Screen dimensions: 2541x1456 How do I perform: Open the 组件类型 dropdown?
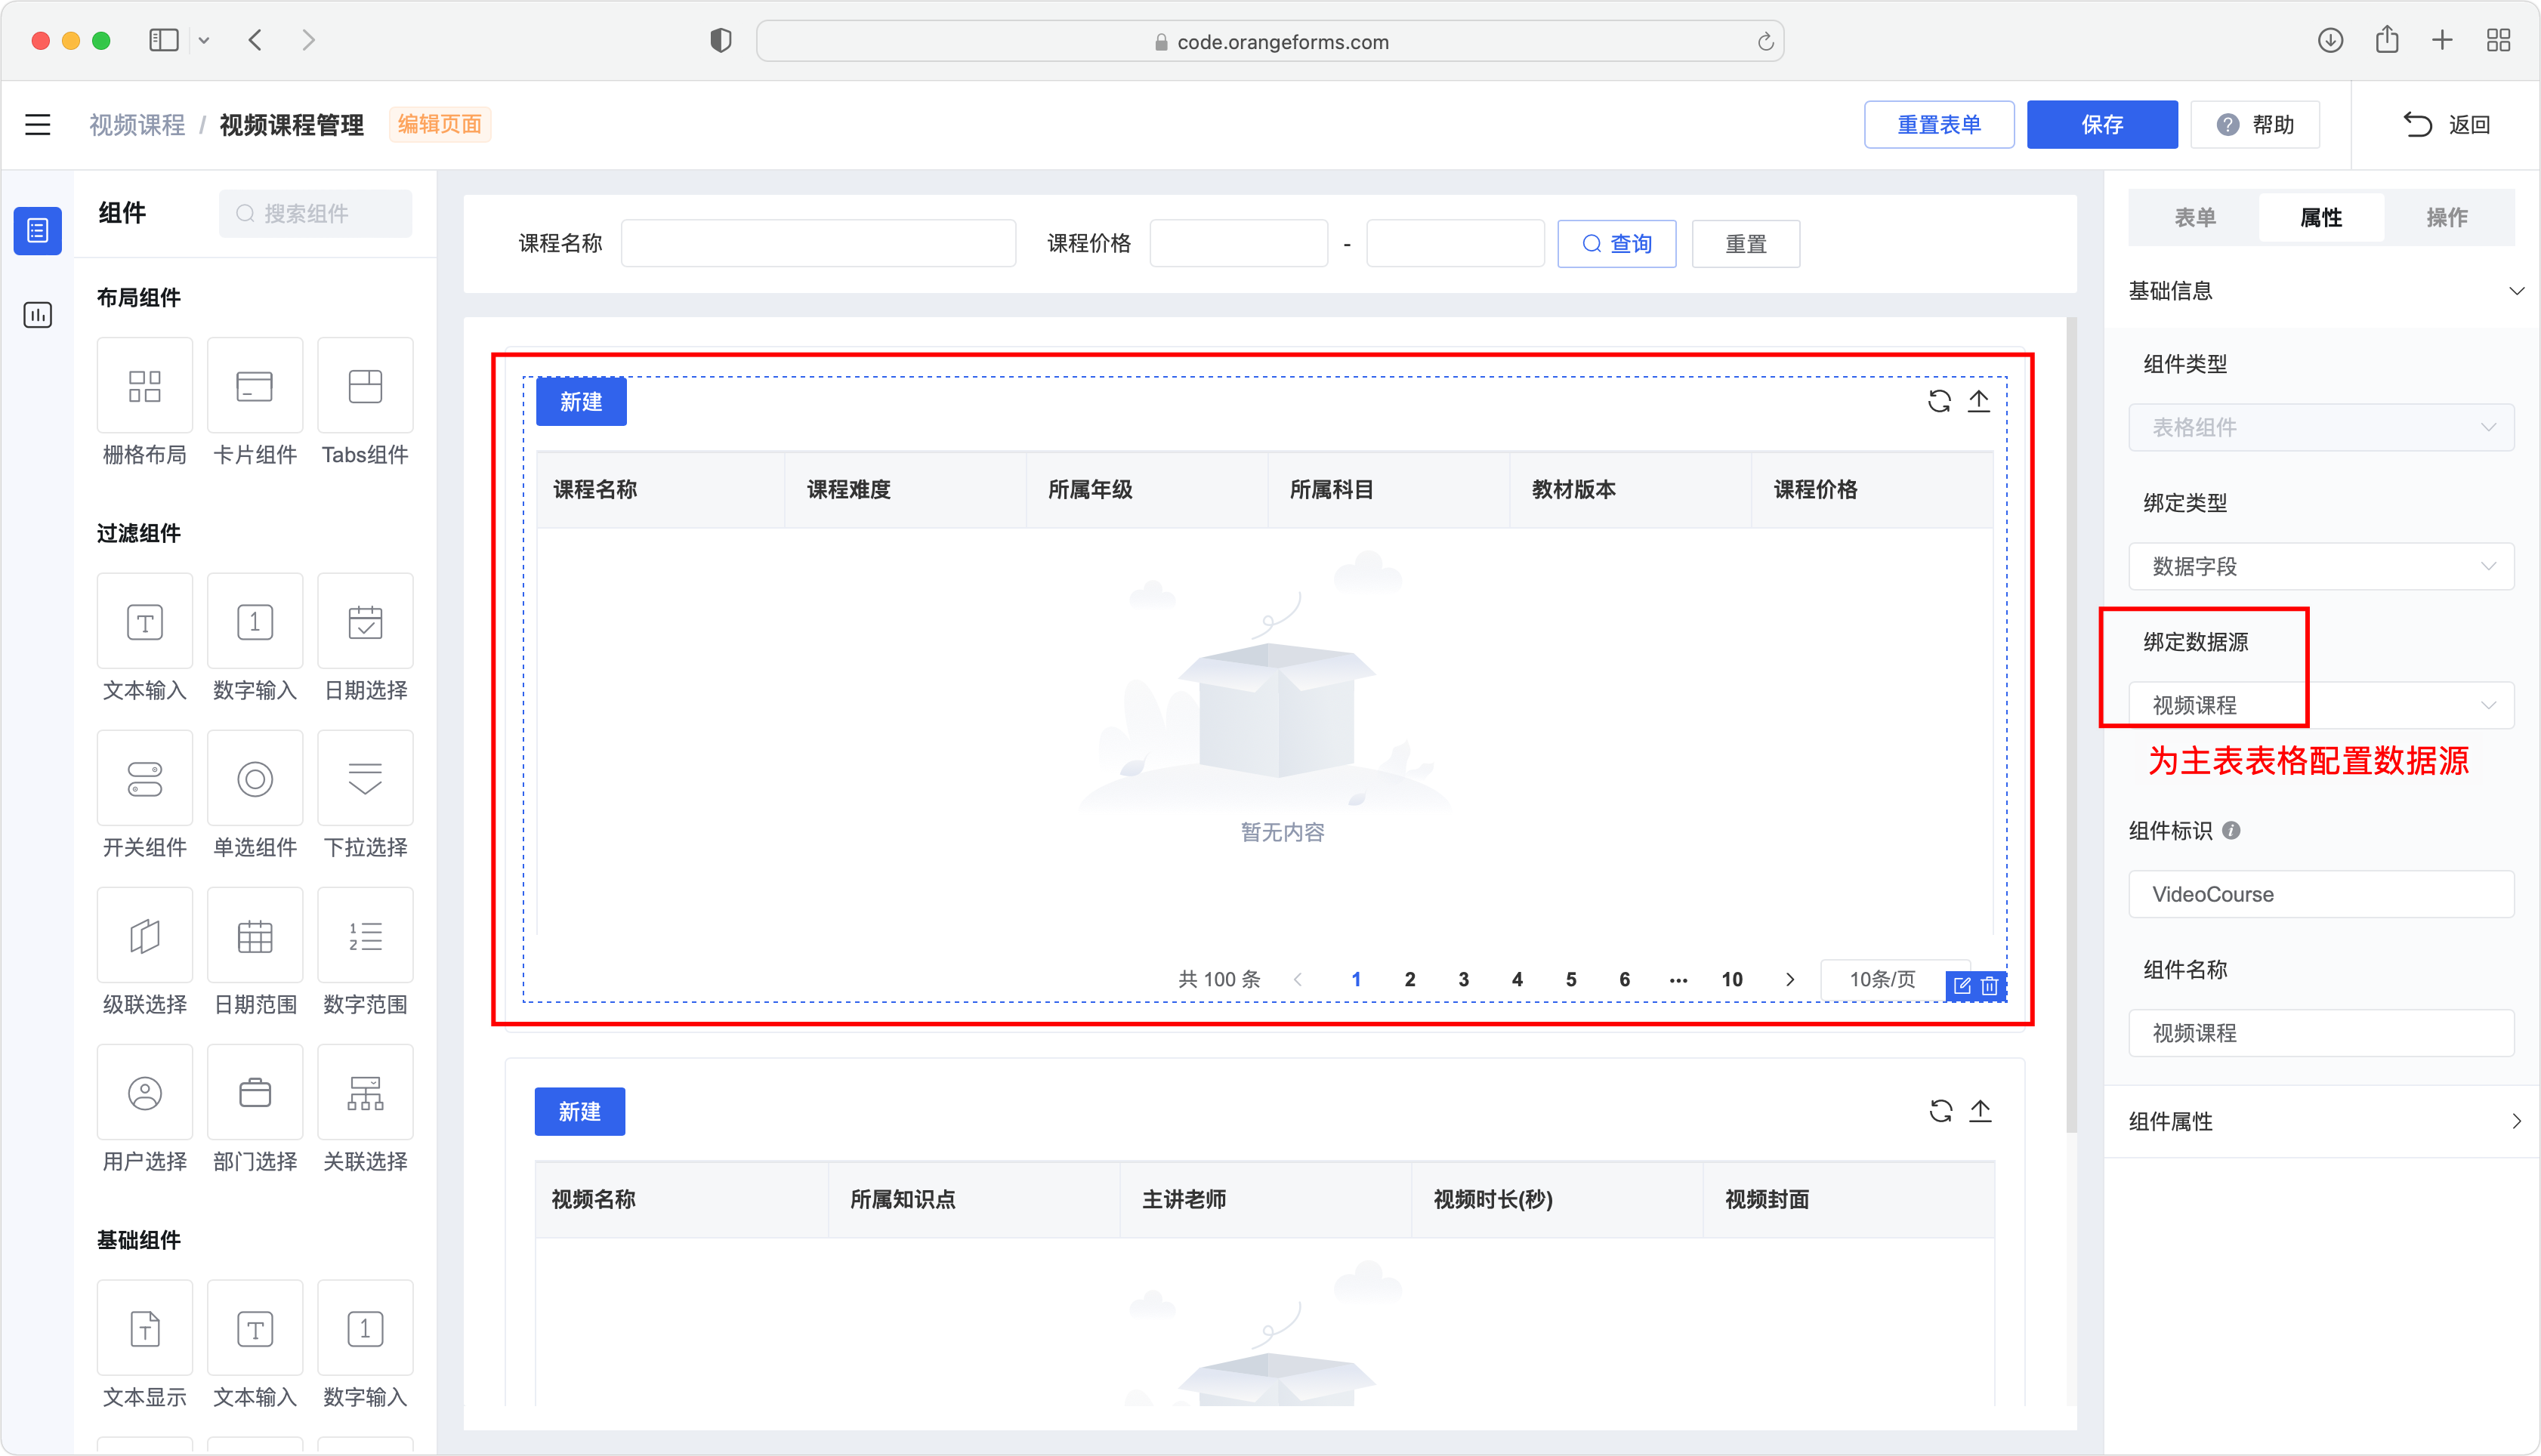point(2321,427)
